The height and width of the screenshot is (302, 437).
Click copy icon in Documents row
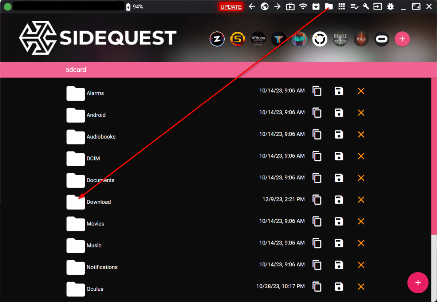[317, 178]
